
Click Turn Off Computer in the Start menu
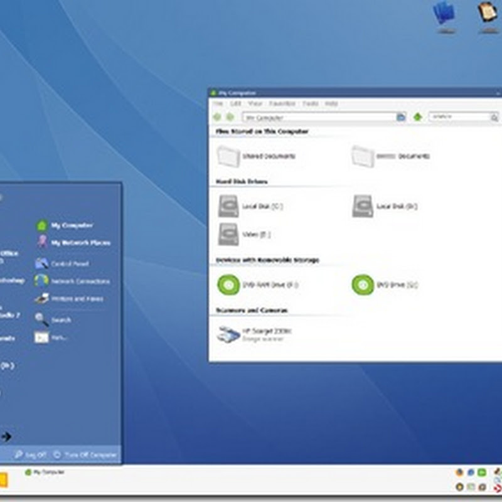pos(85,454)
